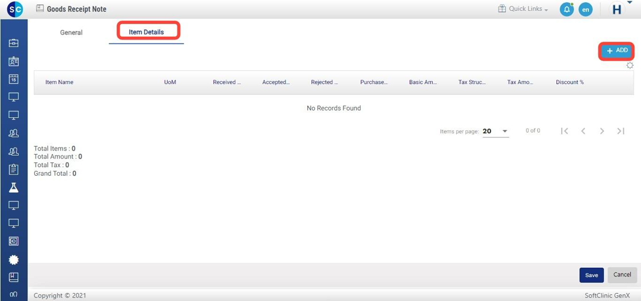Click the ADD button
641x301 pixels.
[616, 50]
